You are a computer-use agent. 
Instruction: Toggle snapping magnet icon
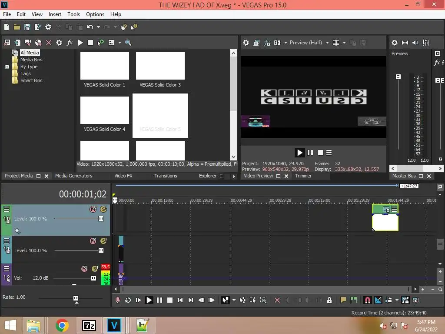pyautogui.click(x=368, y=300)
